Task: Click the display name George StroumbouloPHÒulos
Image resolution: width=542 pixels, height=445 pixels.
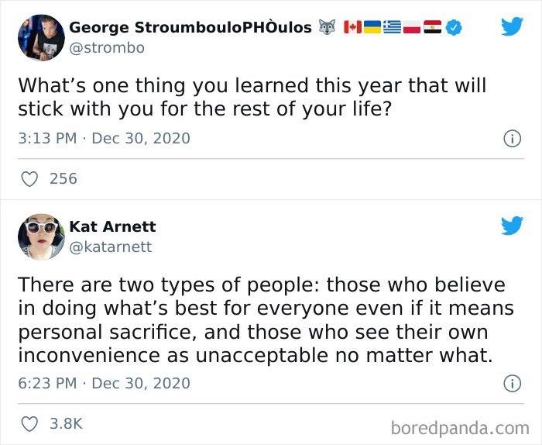Action: 190,28
